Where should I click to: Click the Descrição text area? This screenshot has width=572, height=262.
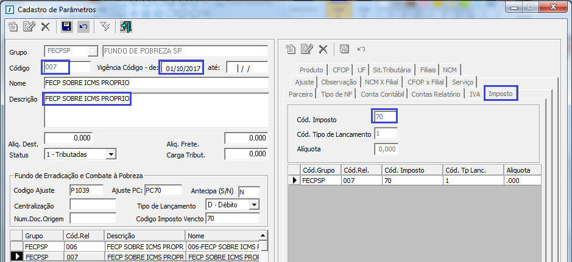(157, 110)
